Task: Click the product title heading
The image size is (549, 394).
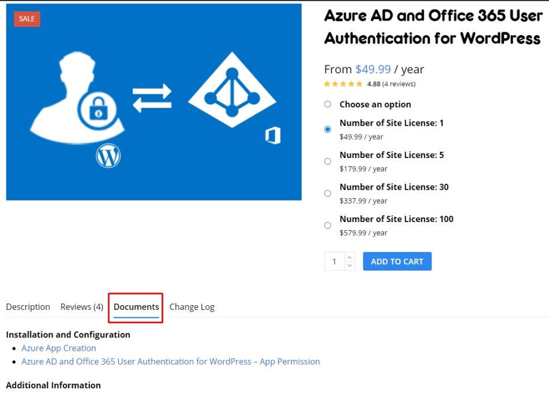Action: (434, 27)
